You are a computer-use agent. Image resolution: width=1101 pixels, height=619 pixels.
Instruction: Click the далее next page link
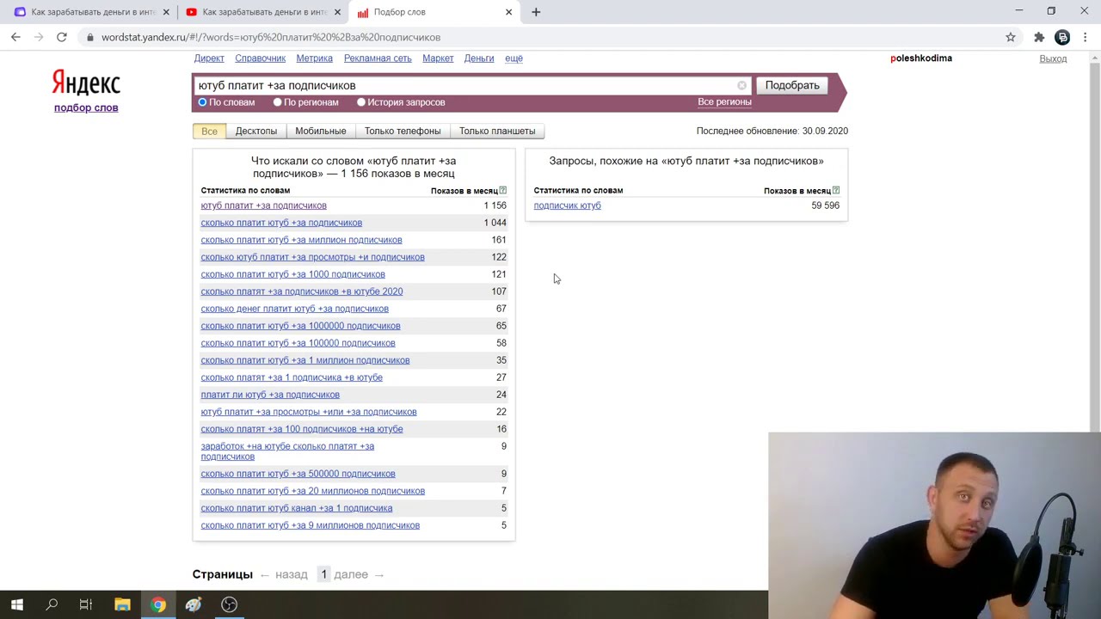click(351, 574)
